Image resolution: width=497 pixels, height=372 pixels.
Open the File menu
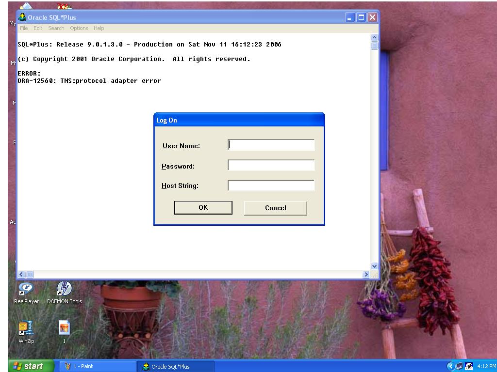click(x=24, y=28)
